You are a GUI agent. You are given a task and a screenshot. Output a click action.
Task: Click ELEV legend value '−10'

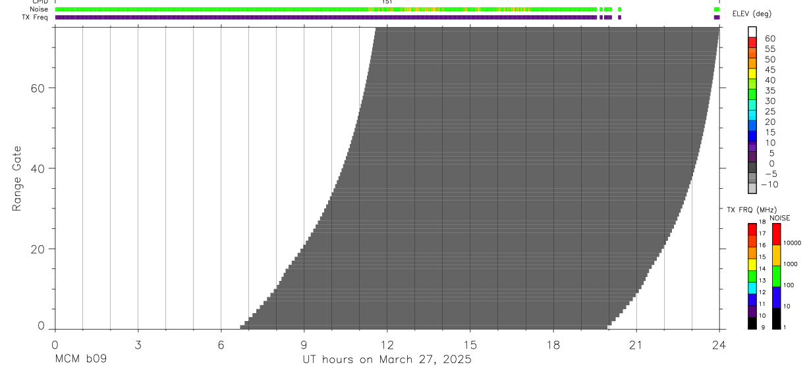769,184
